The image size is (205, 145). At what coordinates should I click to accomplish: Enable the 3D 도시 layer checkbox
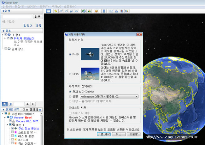point(12,139)
